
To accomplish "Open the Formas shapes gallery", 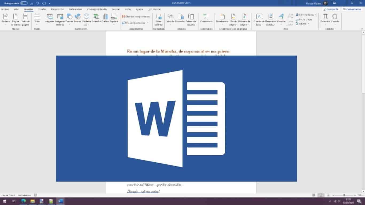I will [x=69, y=19].
